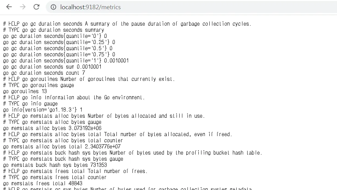Click the buck hash sys bytes 731353 line
The image size is (337, 190).
click(55, 165)
